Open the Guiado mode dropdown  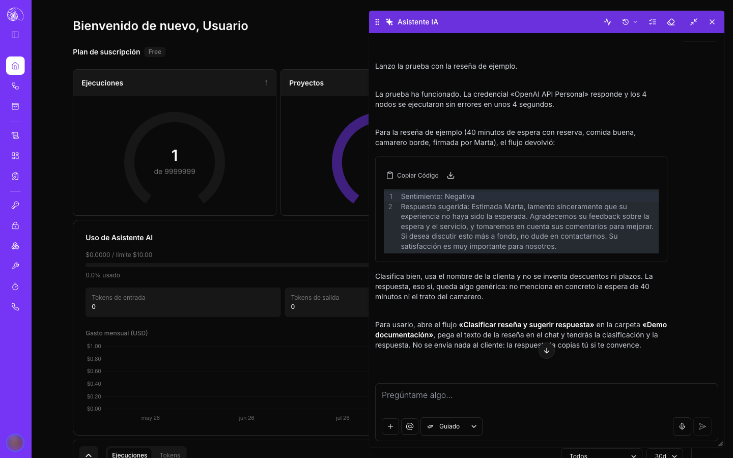(452, 426)
